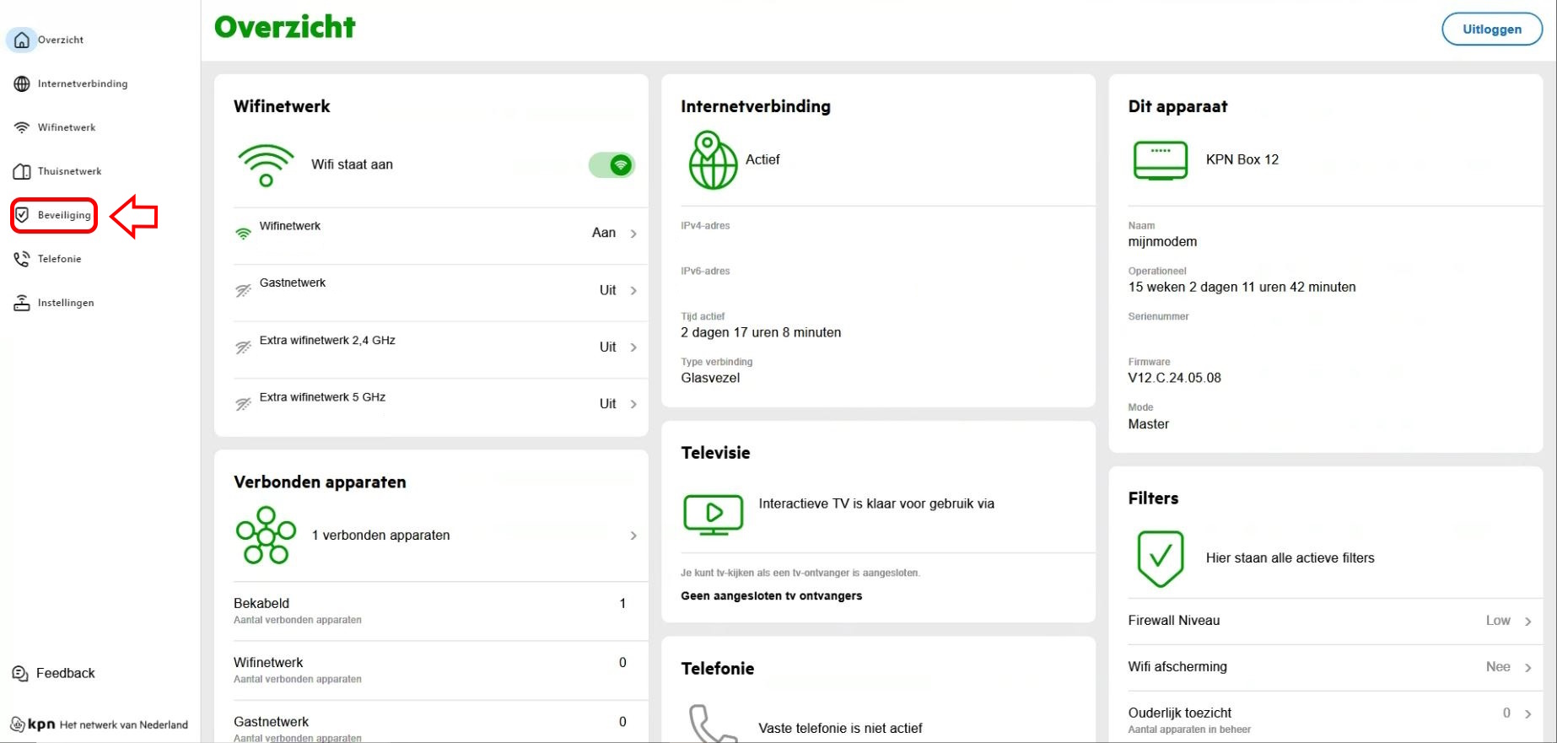
Task: Click the Ouderlijk toezicht label
Action: pyautogui.click(x=1179, y=713)
